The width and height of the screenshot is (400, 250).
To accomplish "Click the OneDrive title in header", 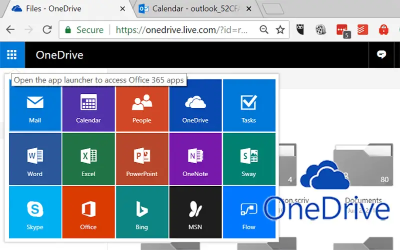I will [x=59, y=55].
